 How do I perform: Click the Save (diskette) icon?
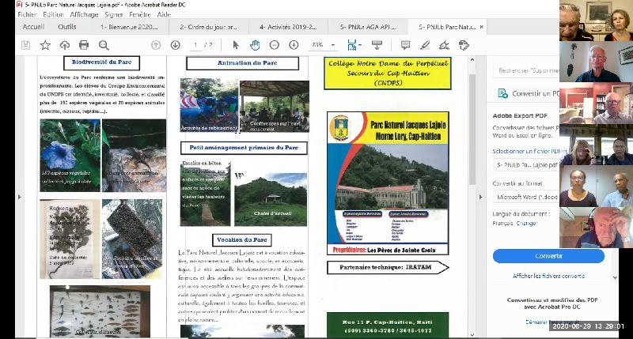[26, 45]
